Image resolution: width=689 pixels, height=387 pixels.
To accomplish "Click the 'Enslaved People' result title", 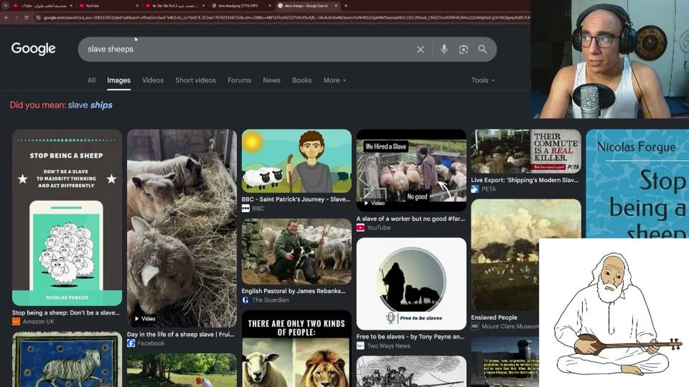I will pyautogui.click(x=494, y=318).
